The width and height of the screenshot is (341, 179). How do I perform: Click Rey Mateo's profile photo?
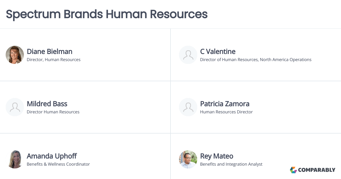188,159
